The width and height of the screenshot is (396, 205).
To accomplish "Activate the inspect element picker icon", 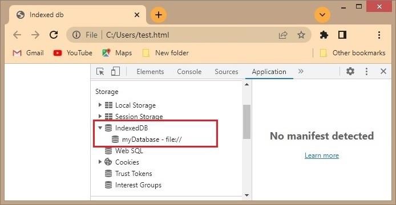I will pyautogui.click(x=100, y=72).
